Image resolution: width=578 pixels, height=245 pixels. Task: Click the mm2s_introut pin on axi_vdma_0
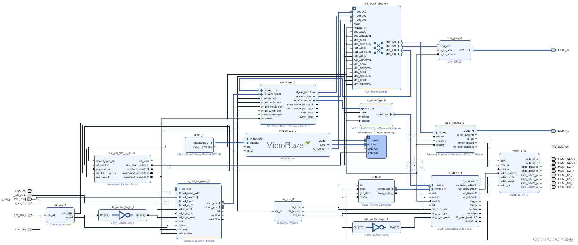[x=307, y=112]
